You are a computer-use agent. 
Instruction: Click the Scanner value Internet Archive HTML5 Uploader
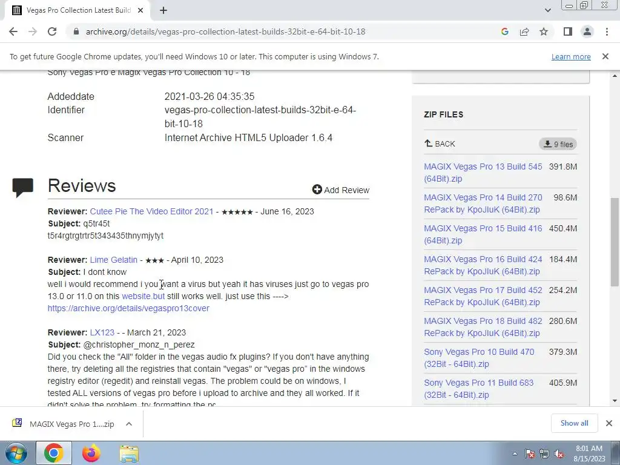click(x=248, y=137)
